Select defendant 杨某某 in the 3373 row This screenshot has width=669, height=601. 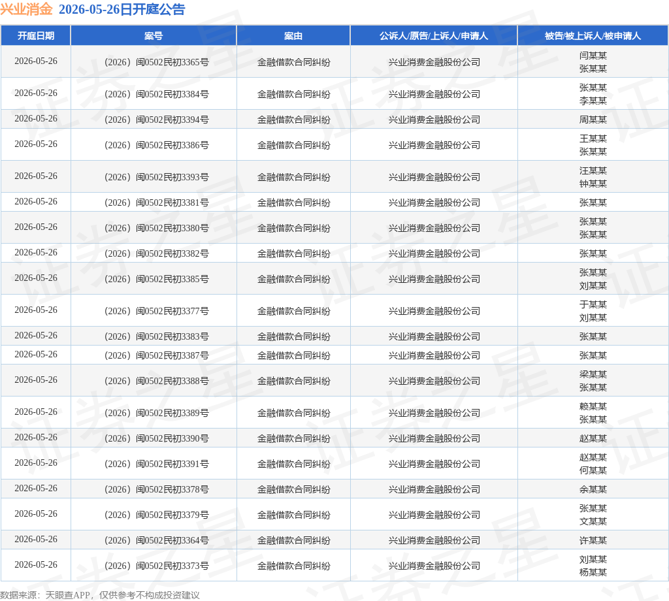(593, 572)
